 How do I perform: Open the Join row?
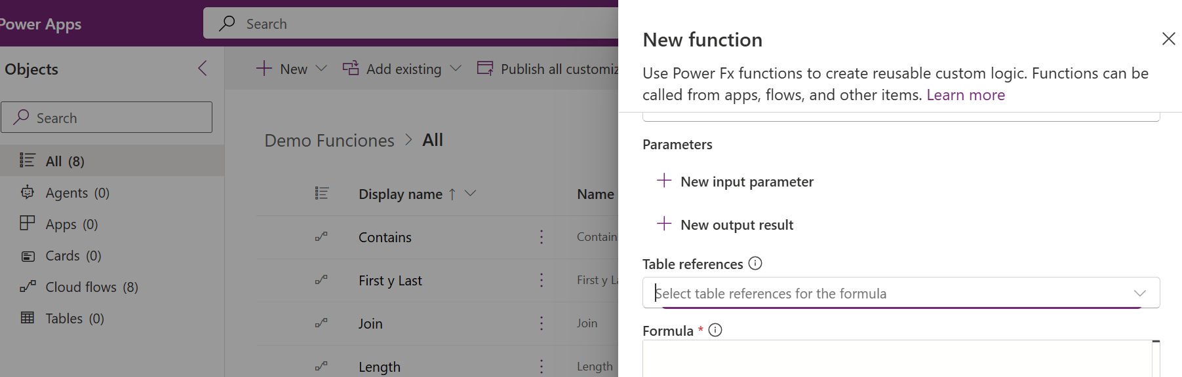370,323
